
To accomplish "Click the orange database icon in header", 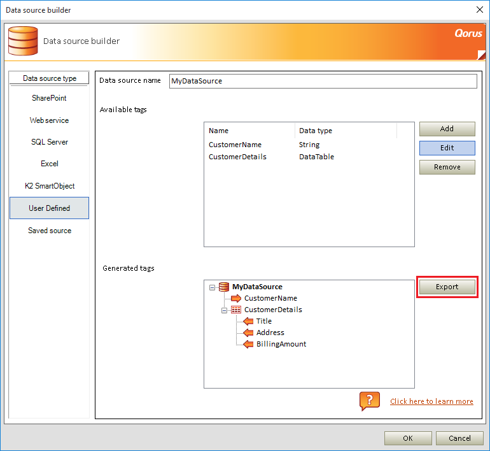I will tap(23, 41).
